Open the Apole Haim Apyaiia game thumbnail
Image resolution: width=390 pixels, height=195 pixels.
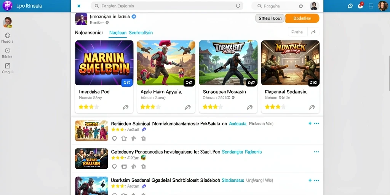point(166,63)
